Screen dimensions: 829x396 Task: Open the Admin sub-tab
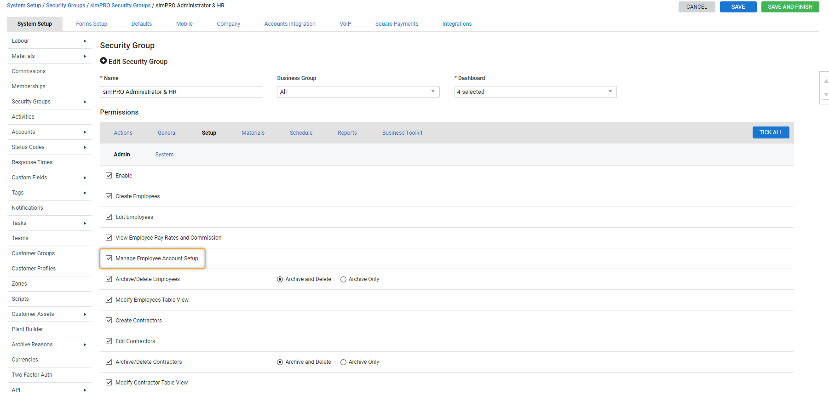122,155
